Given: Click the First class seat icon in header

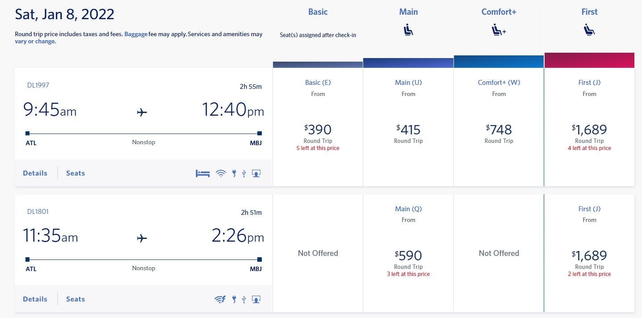Looking at the screenshot, I should point(589,30).
